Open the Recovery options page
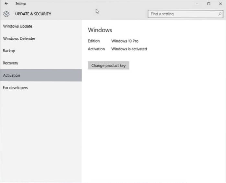The image size is (226, 183). click(10, 63)
